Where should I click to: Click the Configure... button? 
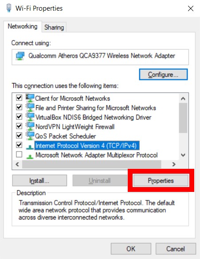[163, 75]
